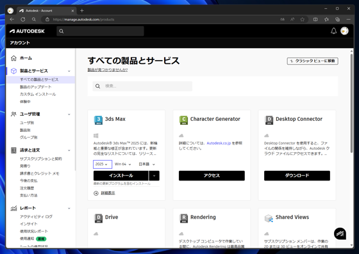Open 使用通知 in sidebar
The height and width of the screenshot is (254, 359).
(27, 239)
